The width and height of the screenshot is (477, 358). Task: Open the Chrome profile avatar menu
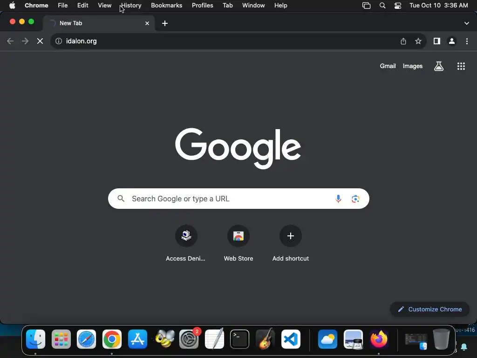(x=452, y=41)
